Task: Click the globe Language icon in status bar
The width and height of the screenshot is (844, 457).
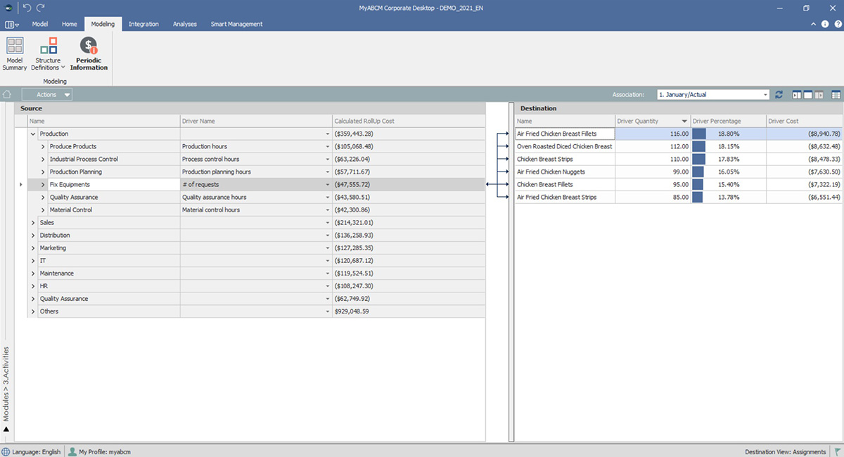Action: 6,451
